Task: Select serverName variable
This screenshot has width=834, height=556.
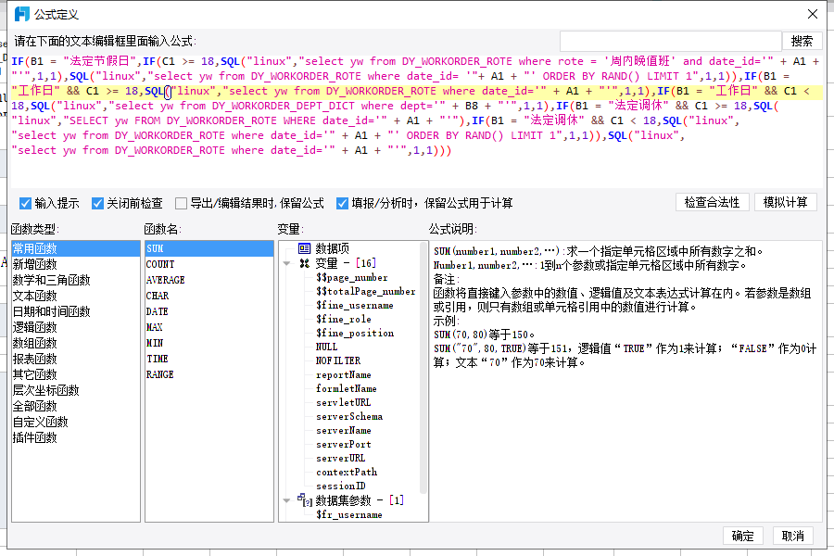Action: [x=344, y=430]
